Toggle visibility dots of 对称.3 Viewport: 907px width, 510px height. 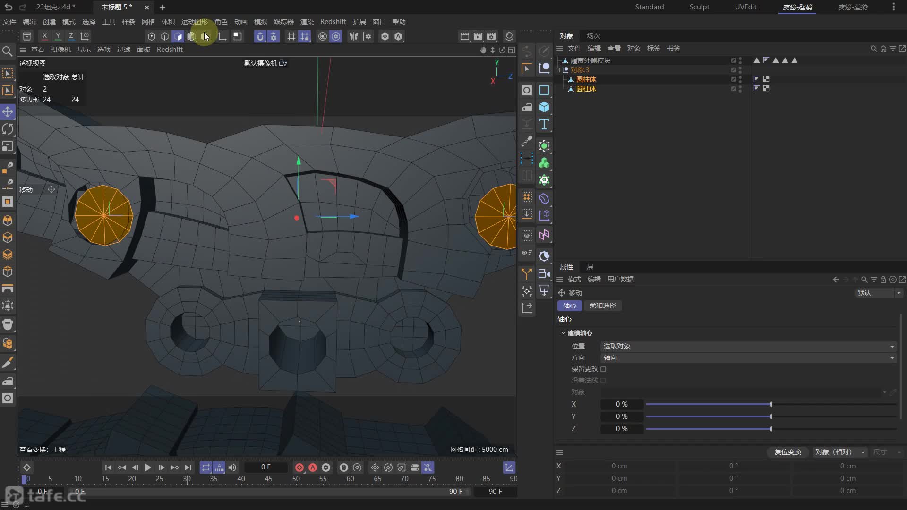coord(740,70)
